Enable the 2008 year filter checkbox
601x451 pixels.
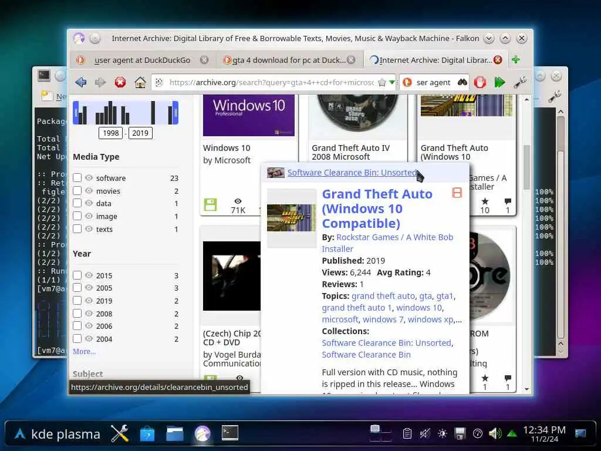click(77, 314)
